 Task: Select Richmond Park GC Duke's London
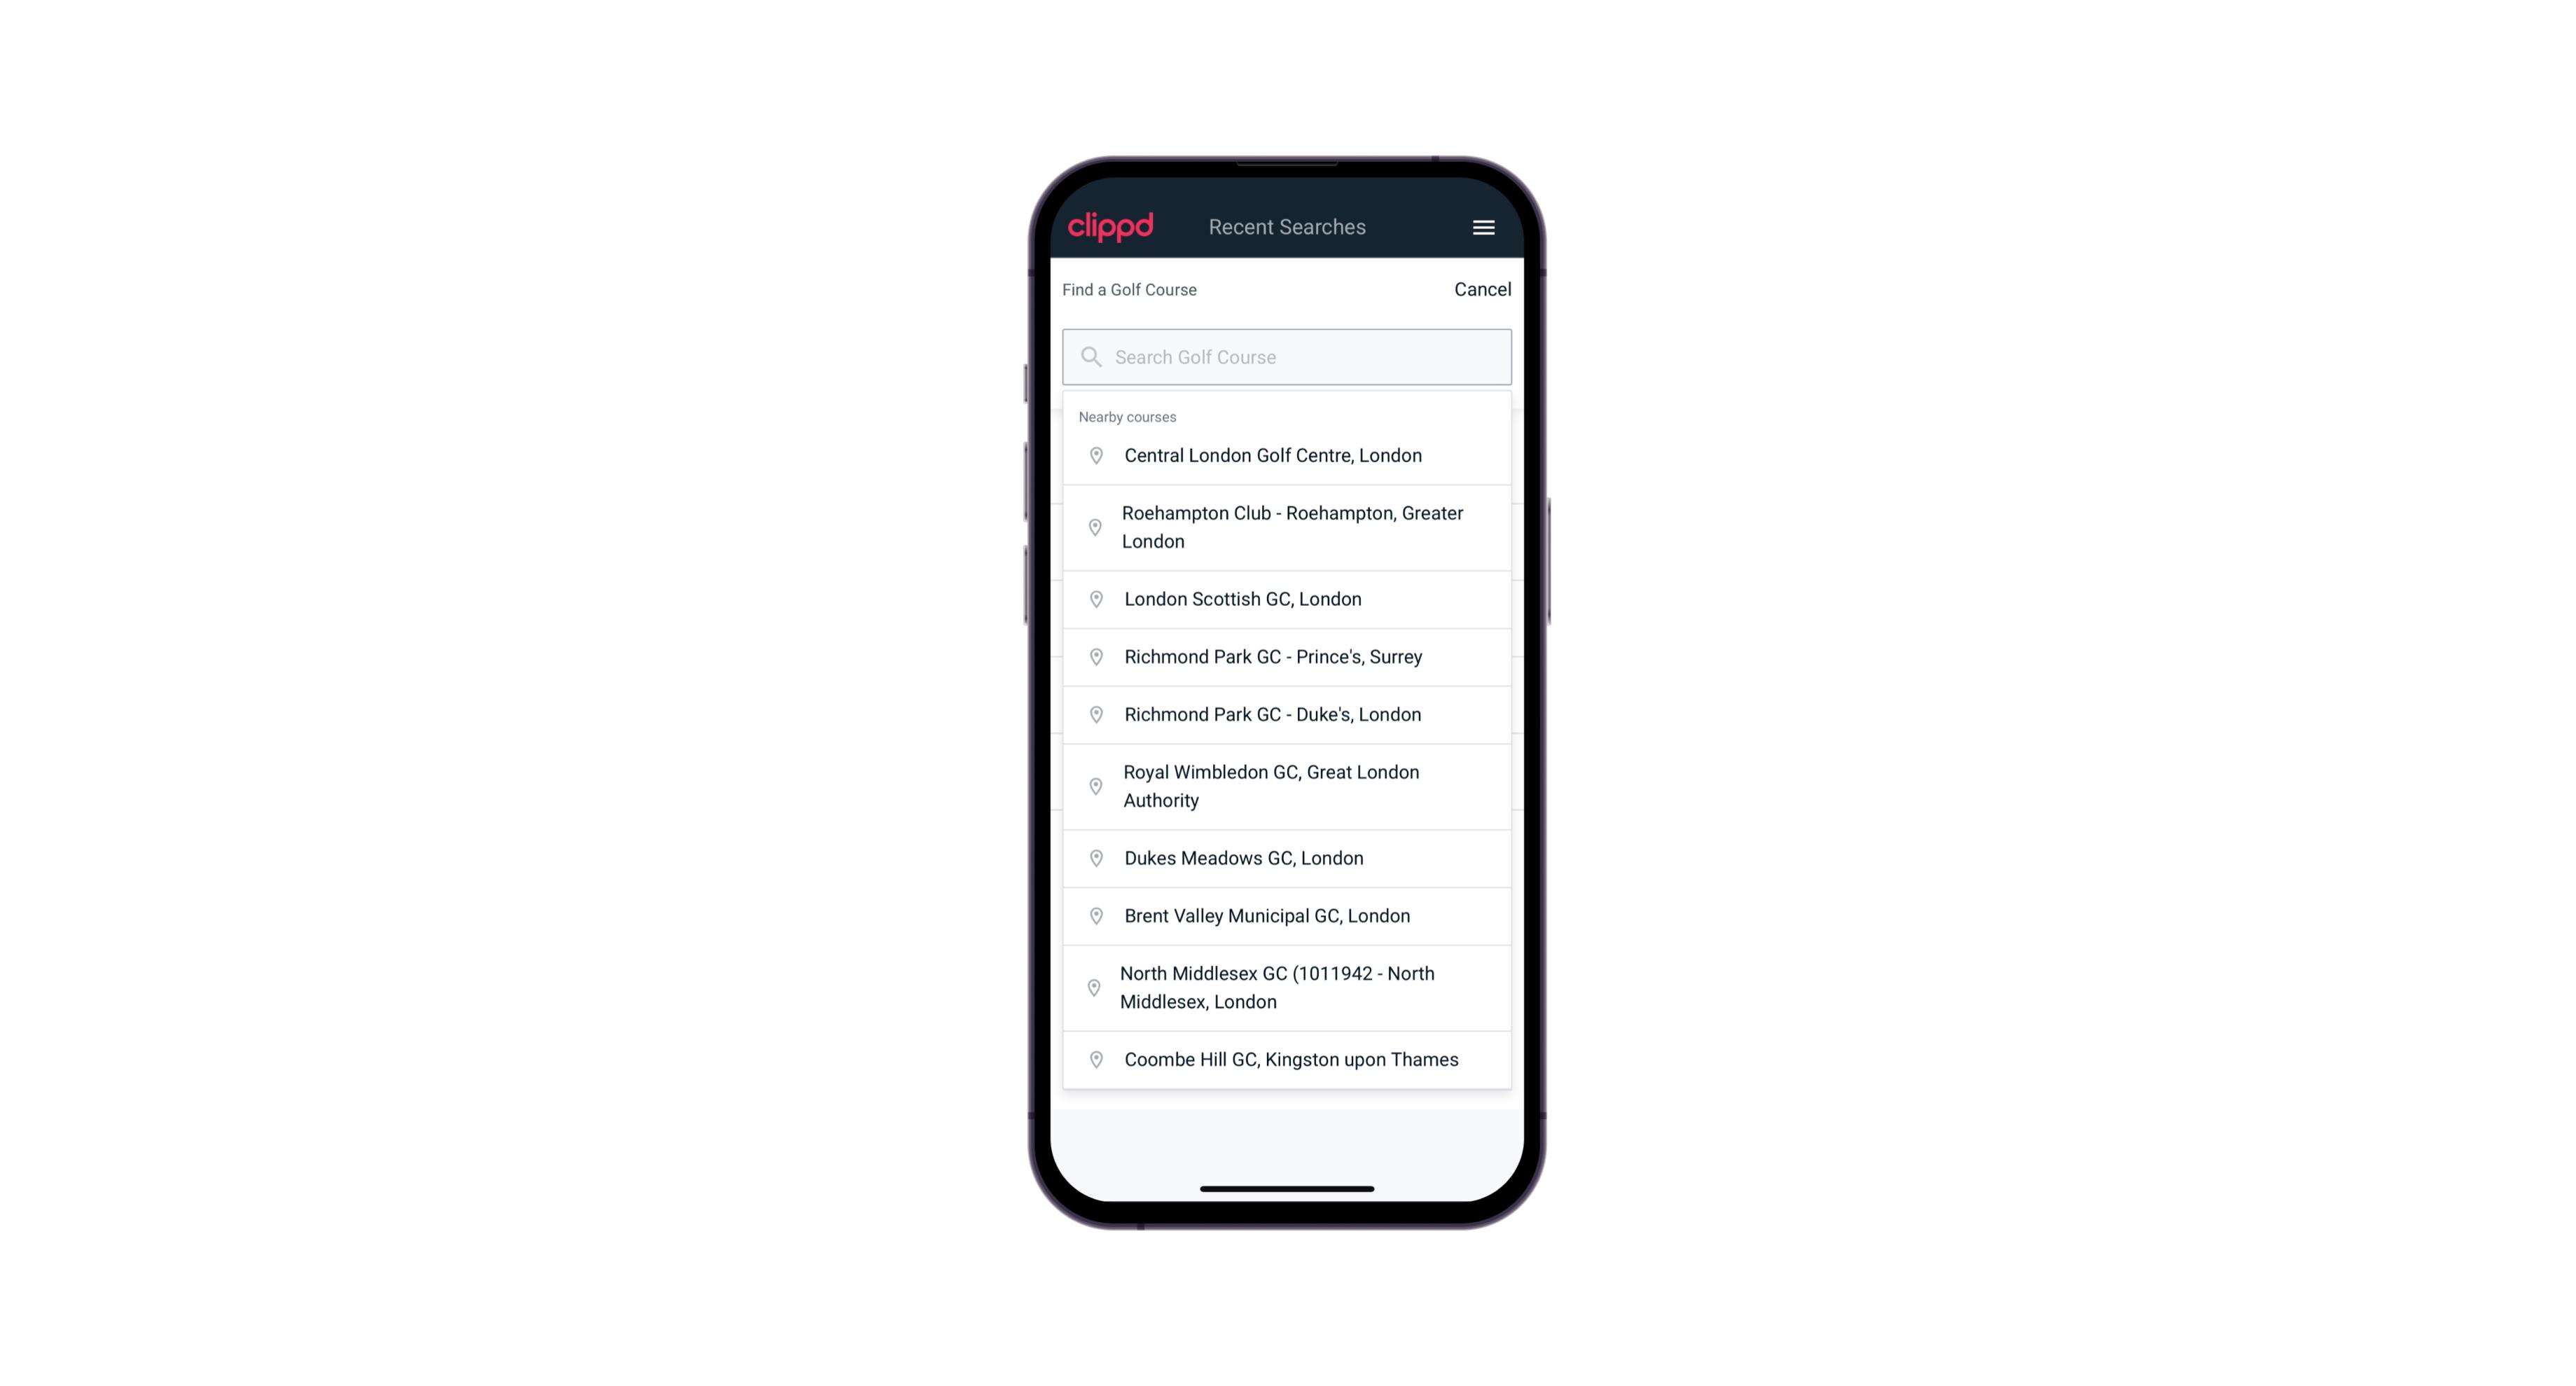(x=1287, y=714)
